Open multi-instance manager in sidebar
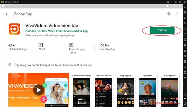Viewport: 187px width, 107px height. pyautogui.click(x=185, y=40)
